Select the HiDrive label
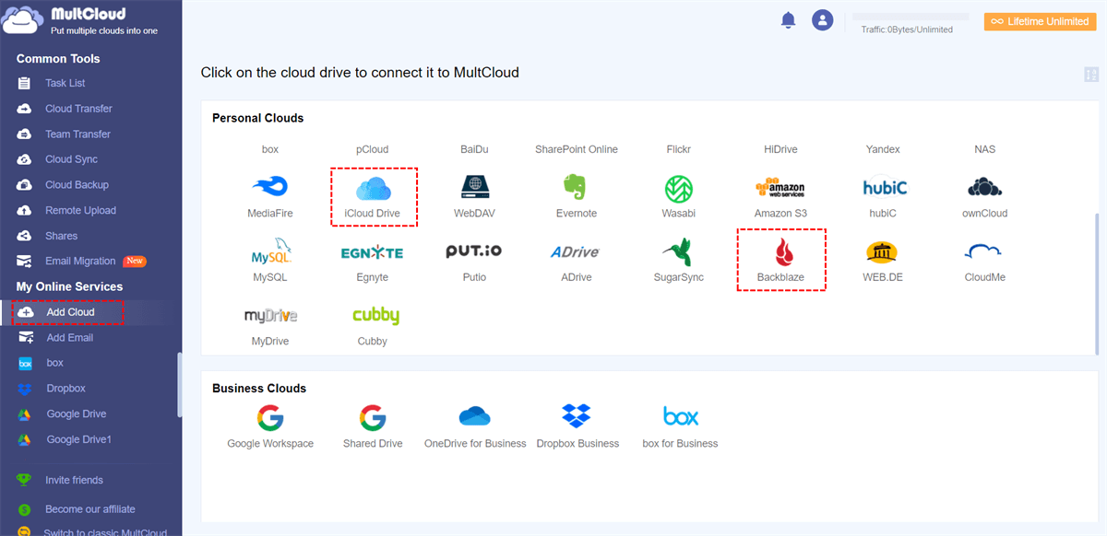Viewport: 1107px width, 536px height. [x=780, y=149]
